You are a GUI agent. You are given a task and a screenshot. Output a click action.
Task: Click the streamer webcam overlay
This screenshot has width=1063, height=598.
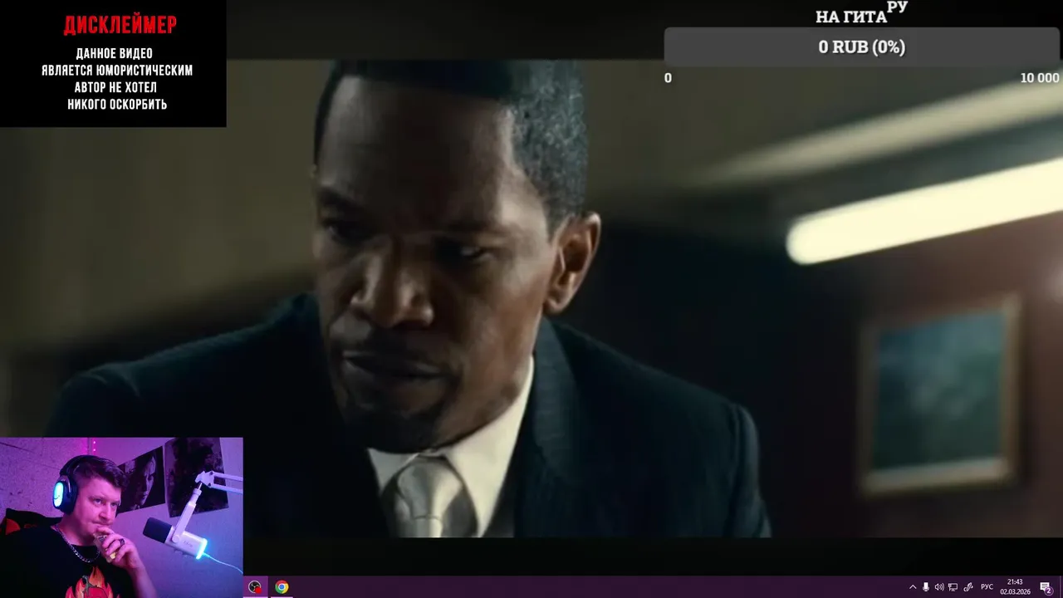pyautogui.click(x=121, y=517)
